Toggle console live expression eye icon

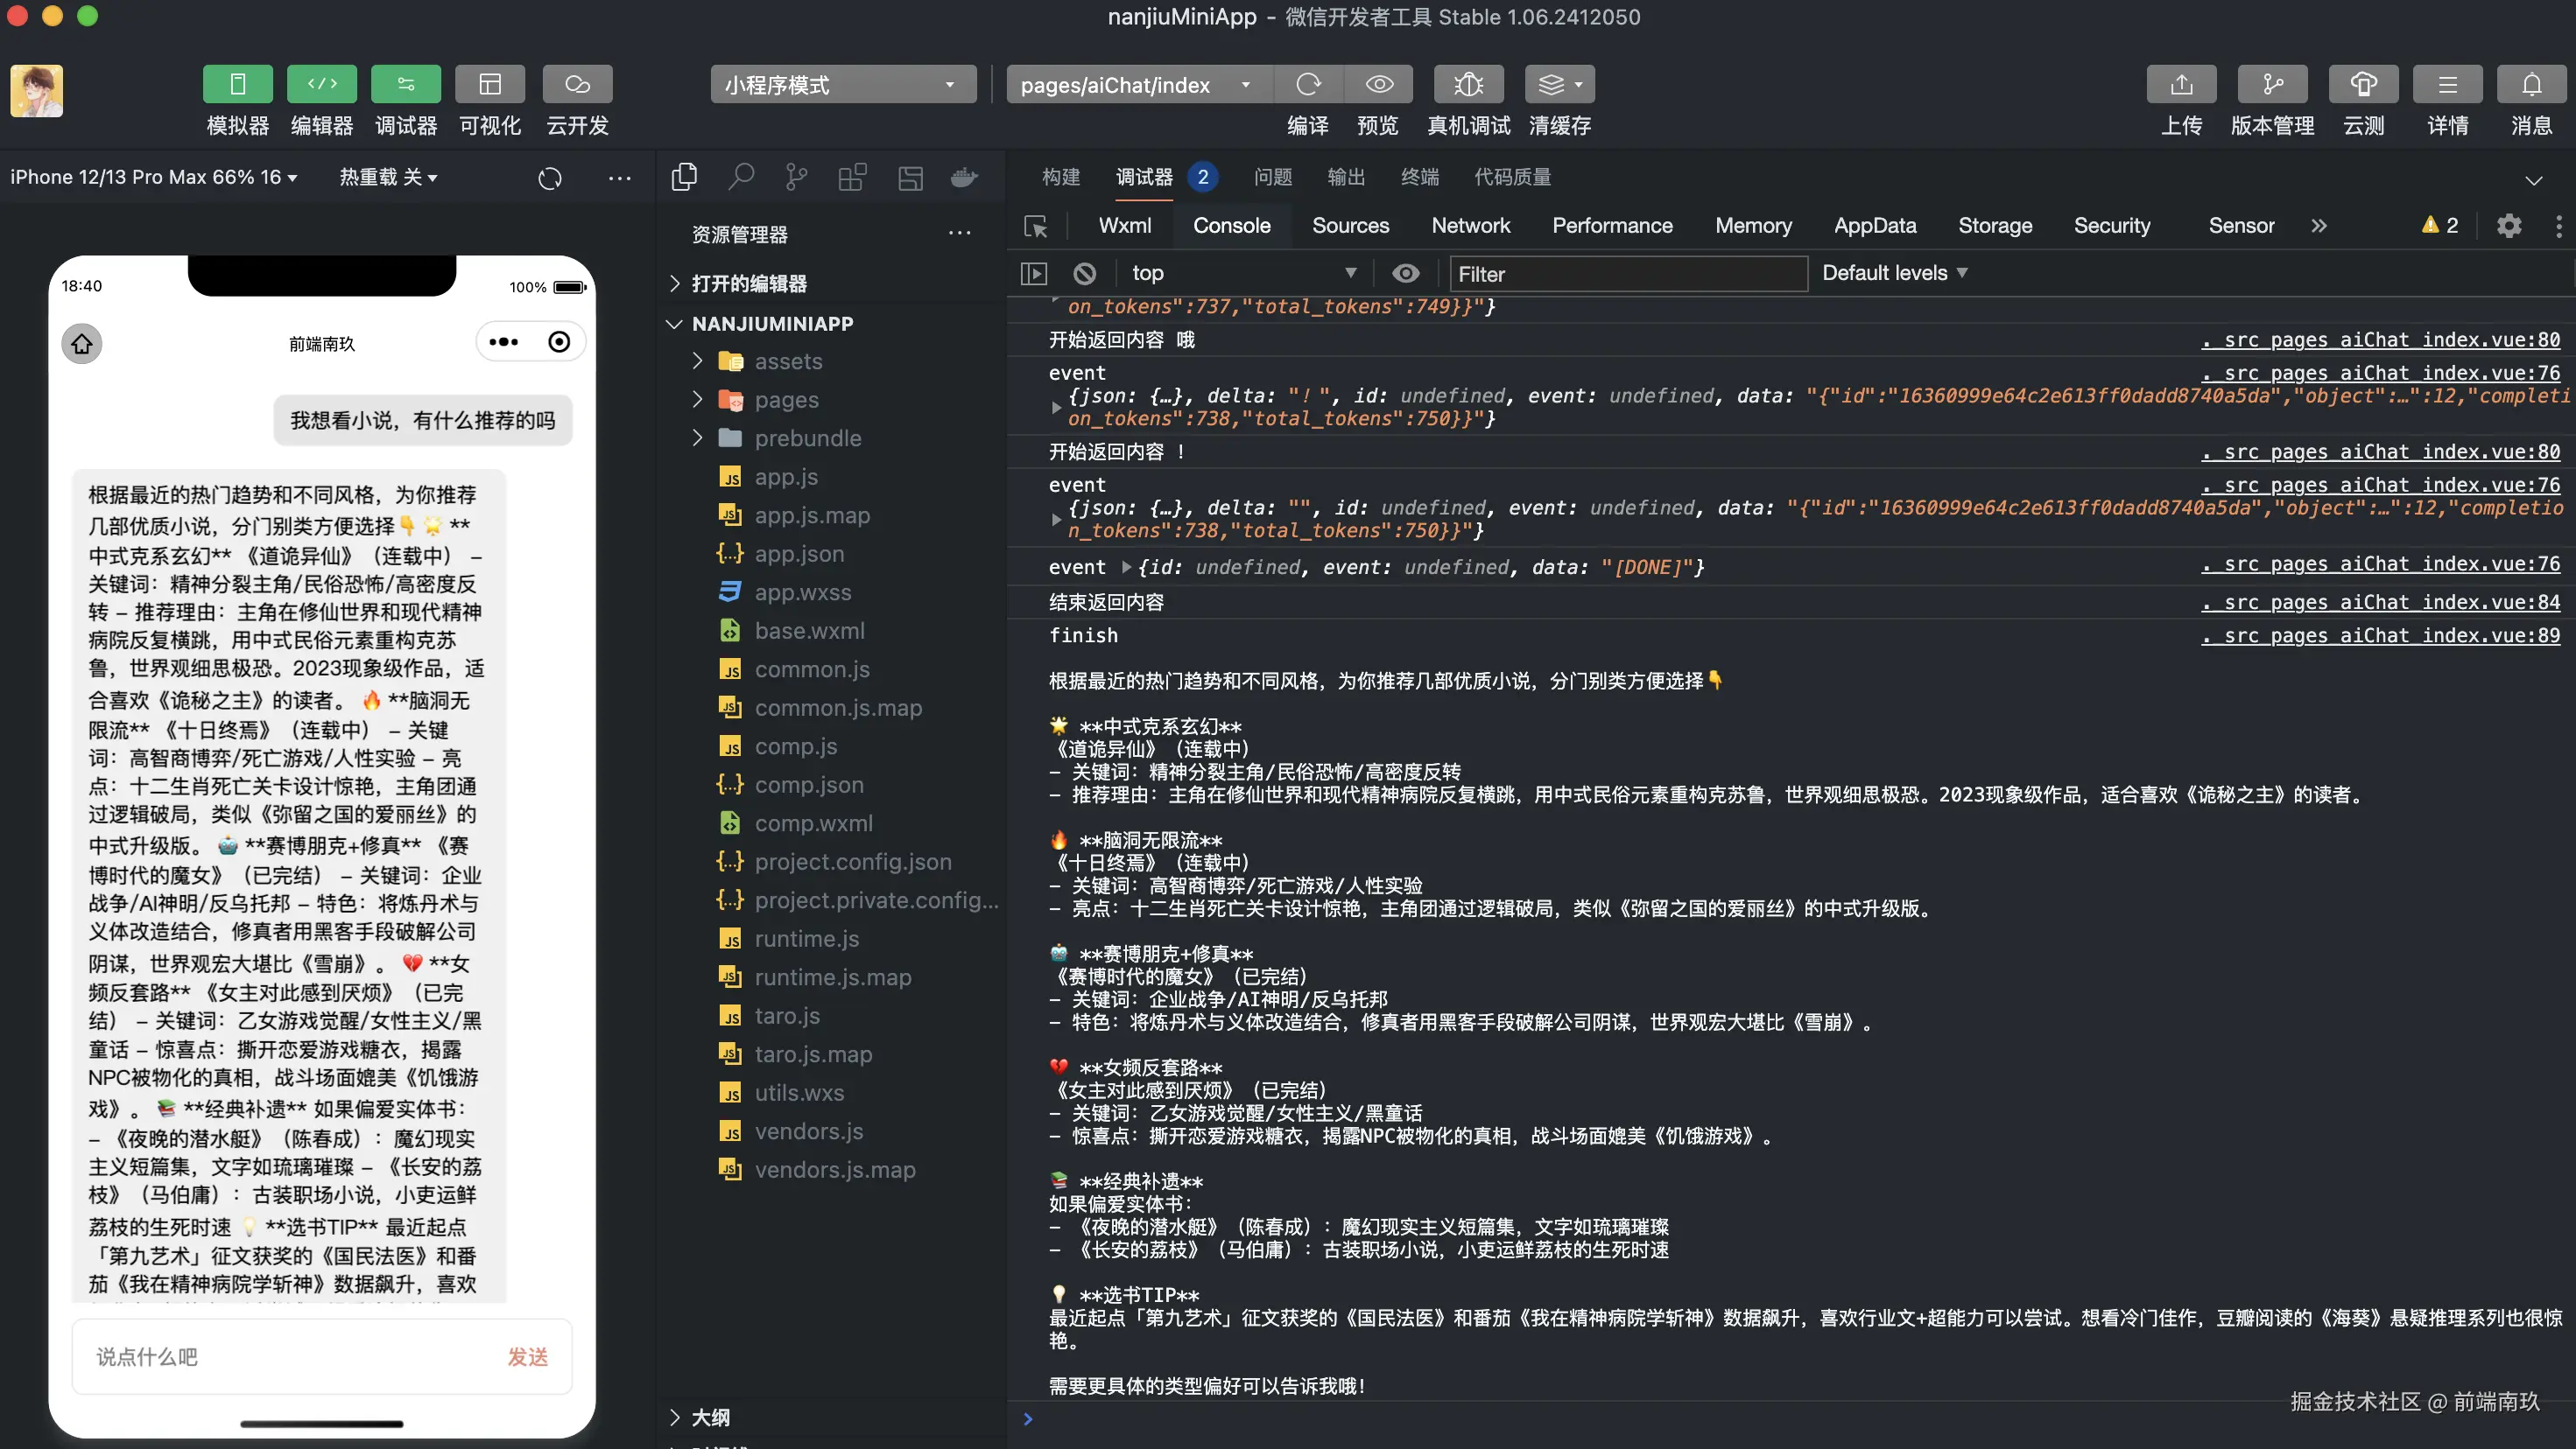pyautogui.click(x=1405, y=273)
